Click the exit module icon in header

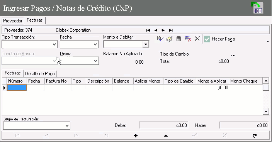coord(257,8)
